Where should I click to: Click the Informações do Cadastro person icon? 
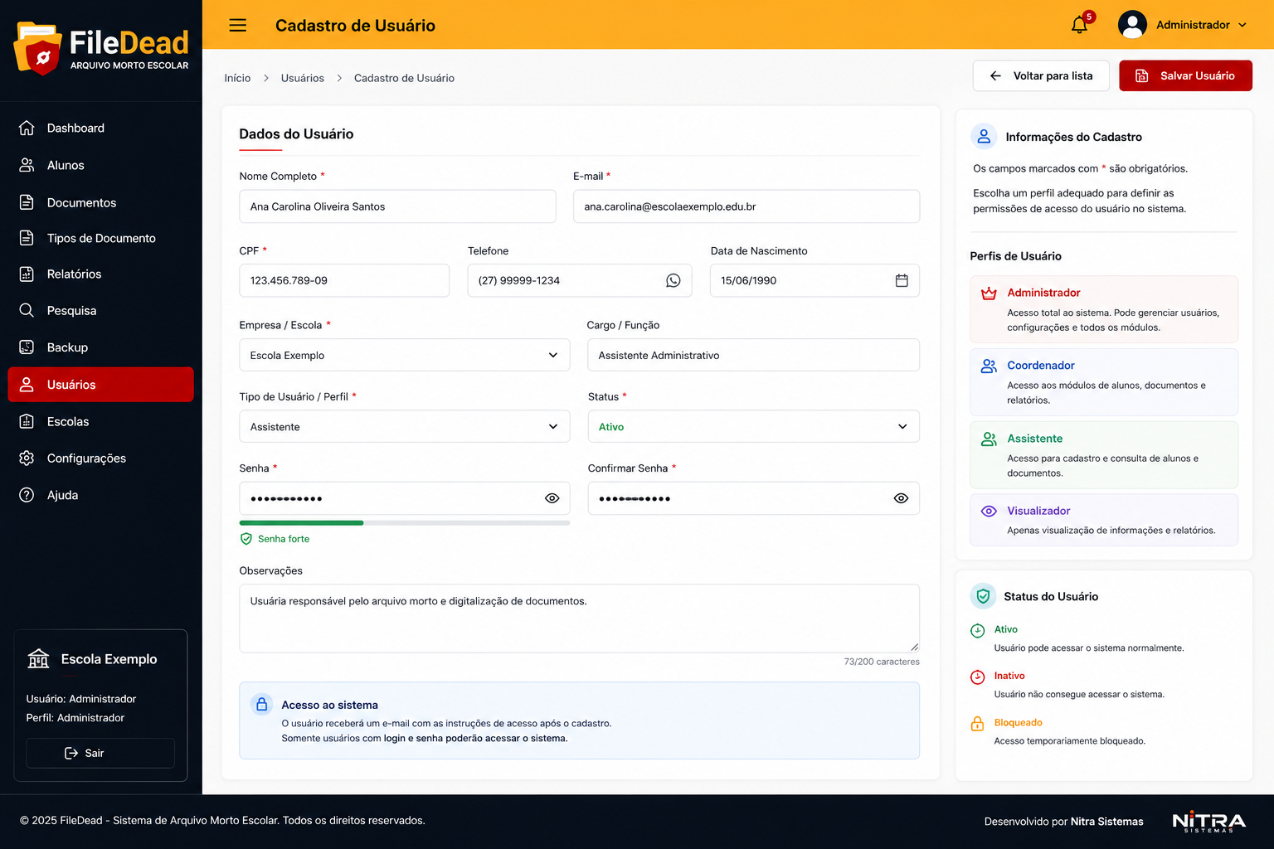coord(984,137)
